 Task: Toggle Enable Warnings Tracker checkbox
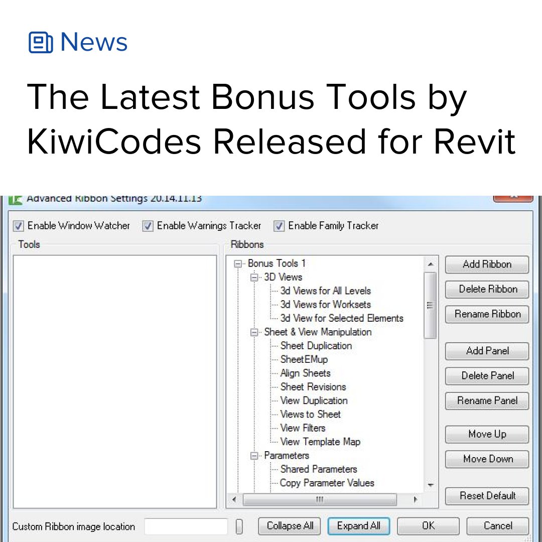click(148, 226)
